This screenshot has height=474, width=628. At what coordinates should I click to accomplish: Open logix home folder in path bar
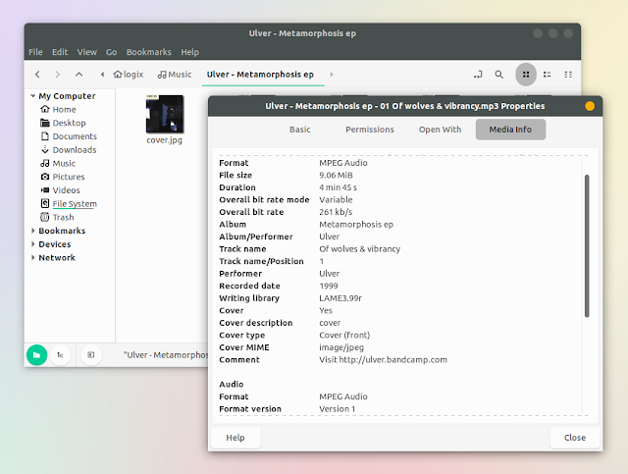coord(129,75)
